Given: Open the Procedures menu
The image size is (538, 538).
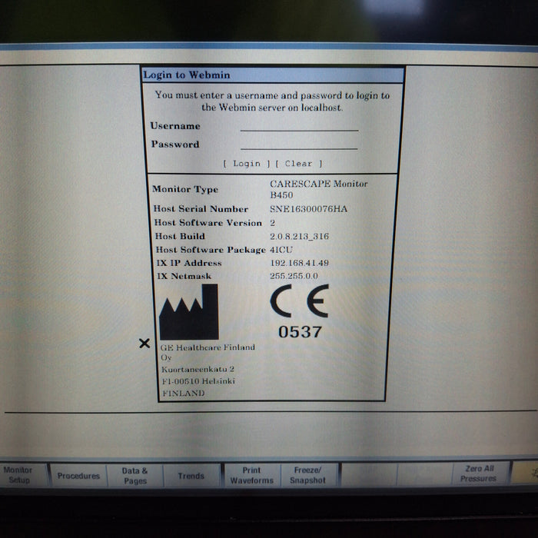Looking at the screenshot, I should pos(78,476).
